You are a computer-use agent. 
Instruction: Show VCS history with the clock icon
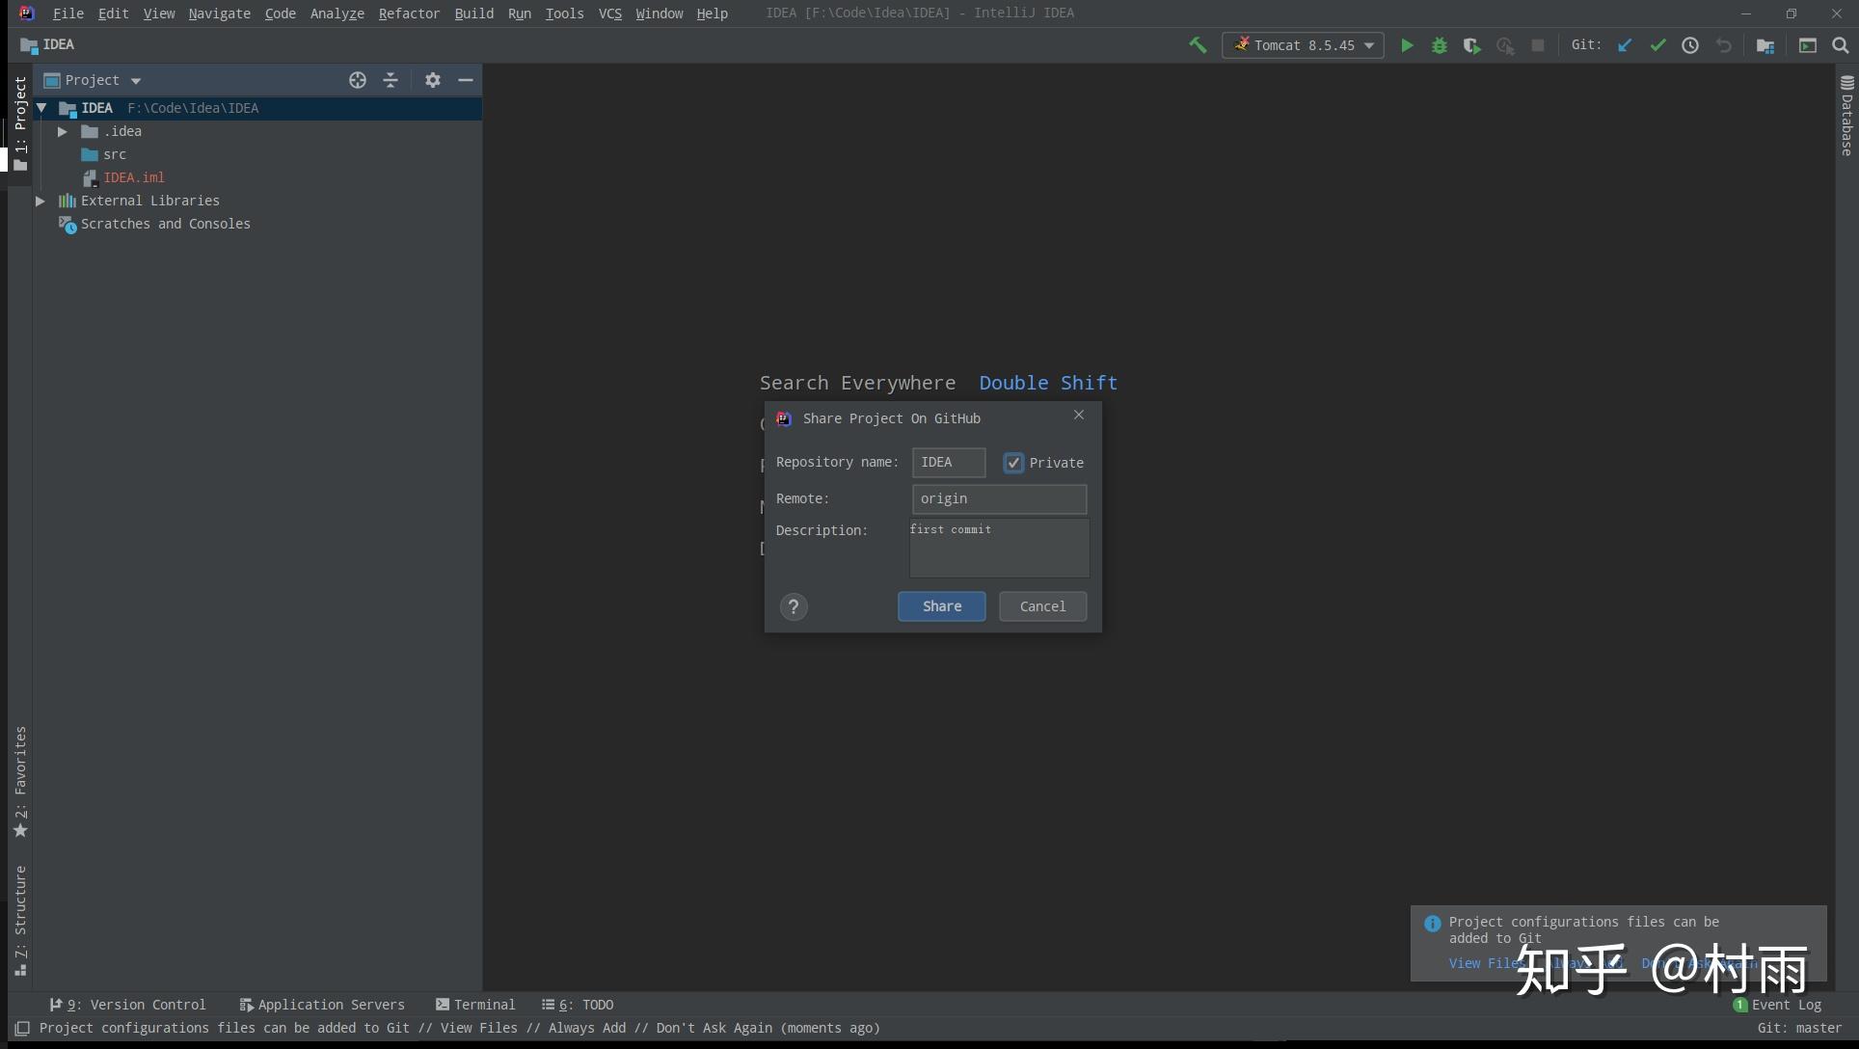coord(1690,45)
